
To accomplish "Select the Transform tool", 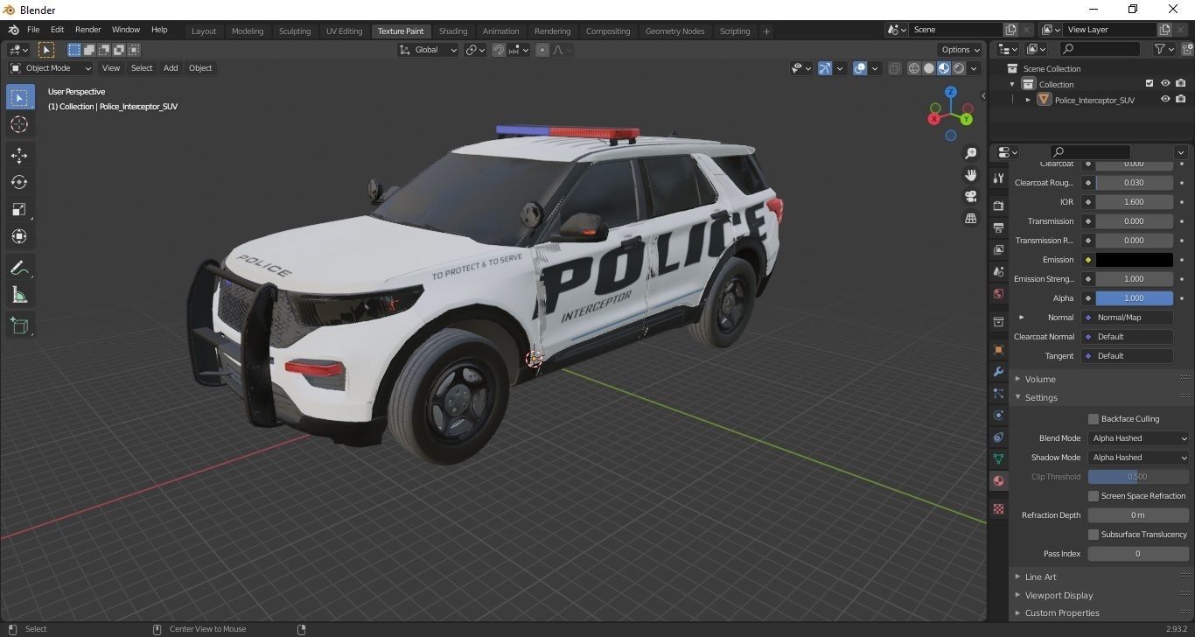I will 19,236.
